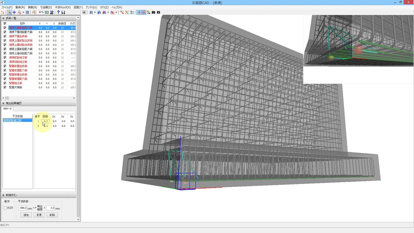Click the green play view icon
The image size is (414, 233).
(x=47, y=12)
